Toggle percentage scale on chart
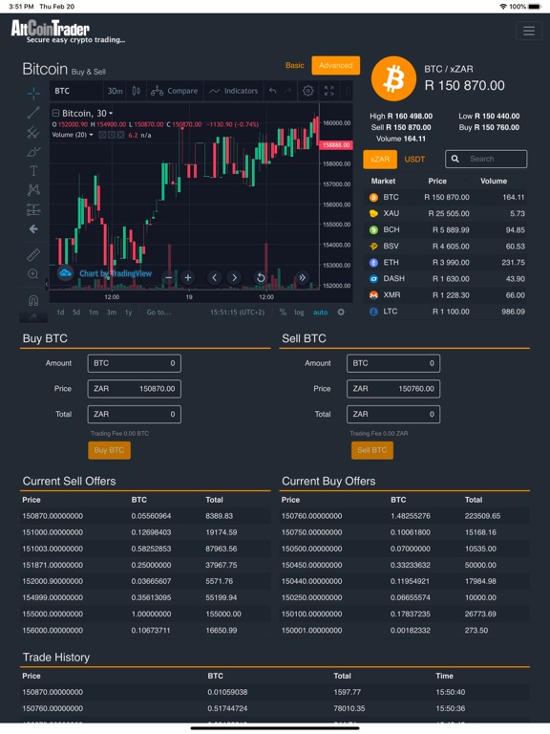Viewport: 550px width, 734px height. tap(283, 313)
